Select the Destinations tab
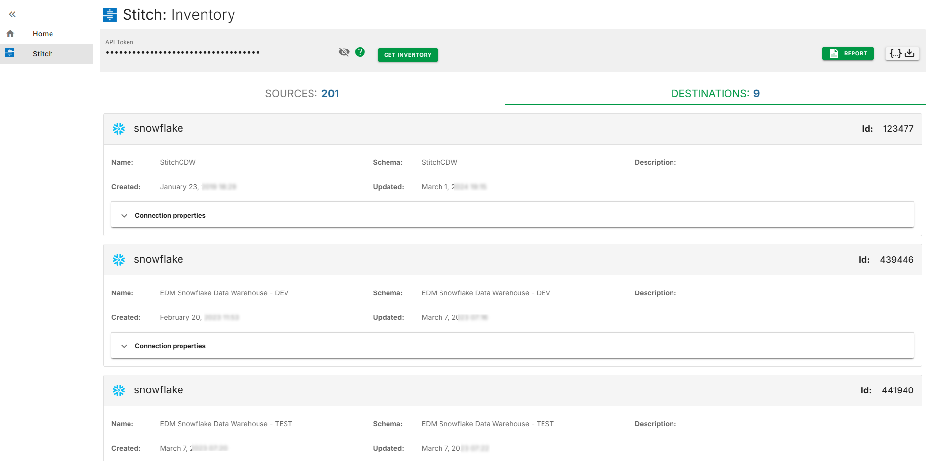 [715, 94]
